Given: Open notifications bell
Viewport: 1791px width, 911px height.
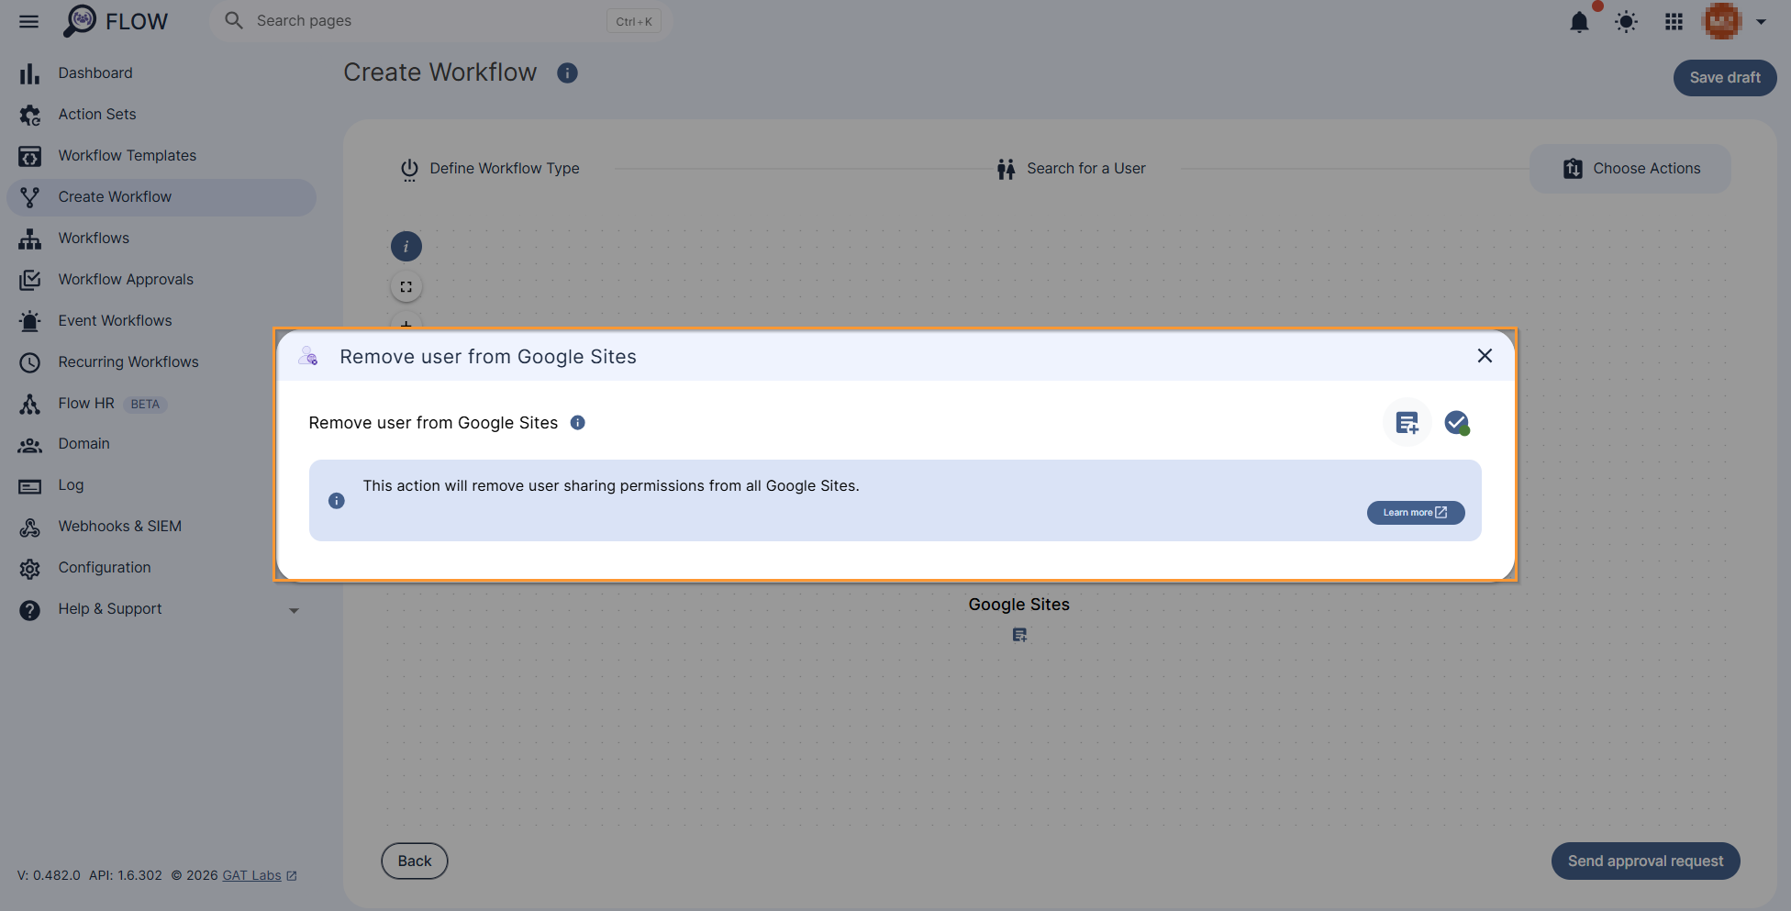Looking at the screenshot, I should click(1579, 22).
